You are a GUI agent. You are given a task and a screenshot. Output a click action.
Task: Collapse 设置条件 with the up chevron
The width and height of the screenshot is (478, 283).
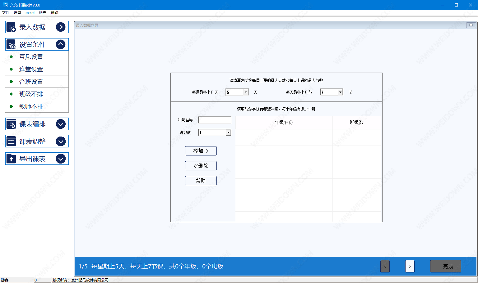point(61,45)
